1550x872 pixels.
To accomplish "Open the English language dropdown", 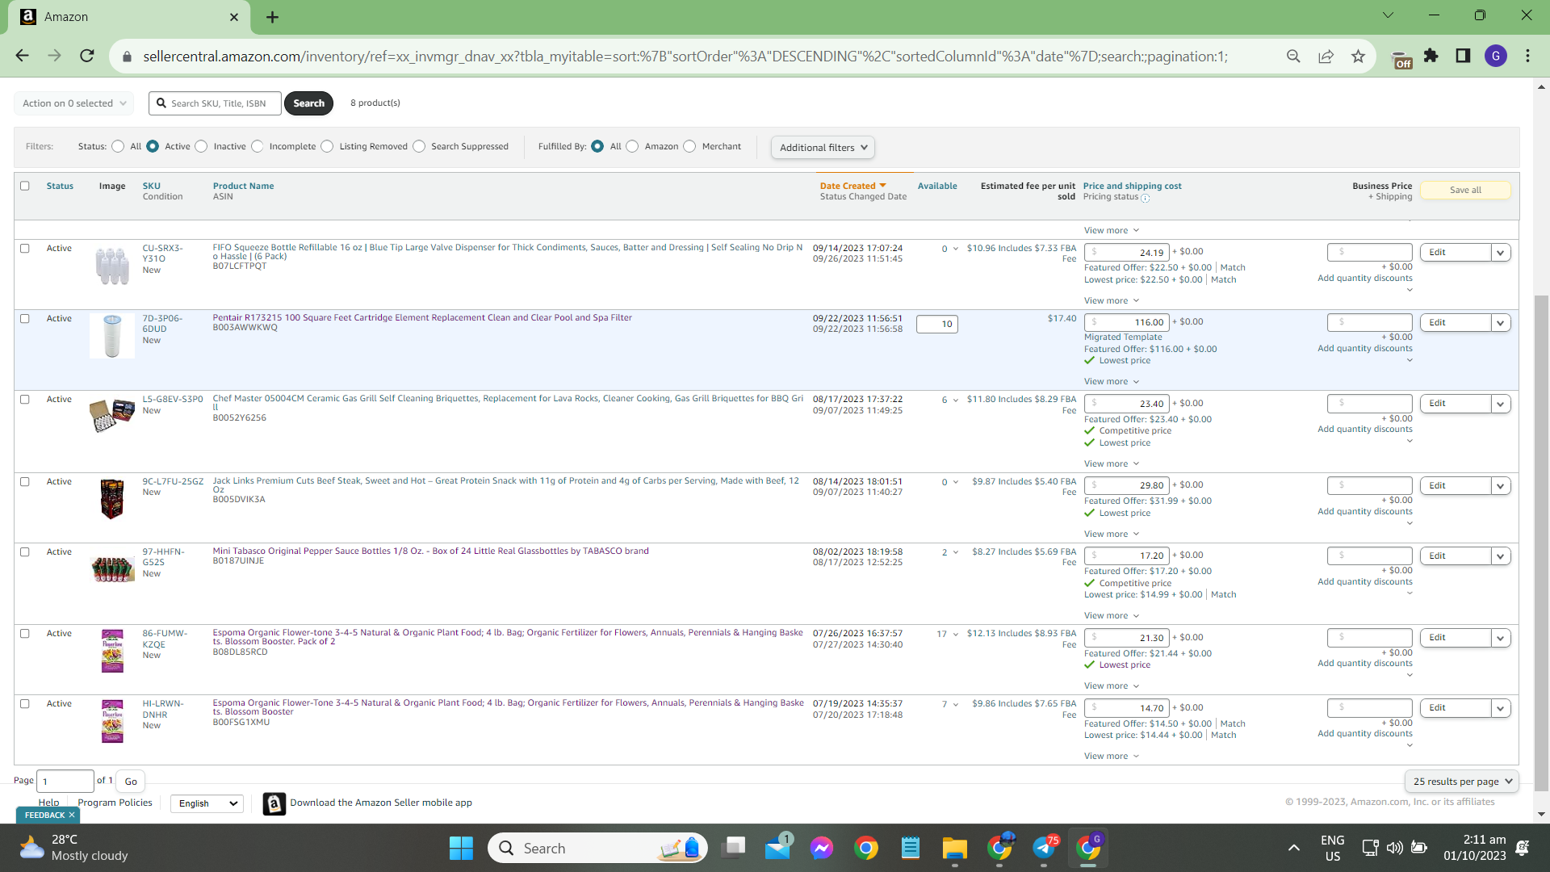I will pyautogui.click(x=207, y=803).
